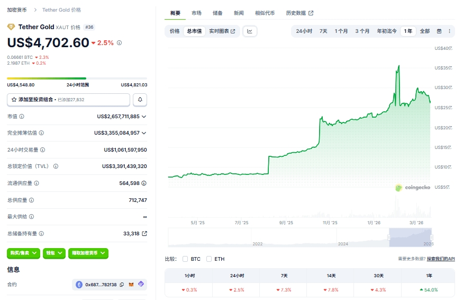This screenshot has height=300, width=463.
Task: Select the 价格 chart mode
Action: pyautogui.click(x=175, y=31)
